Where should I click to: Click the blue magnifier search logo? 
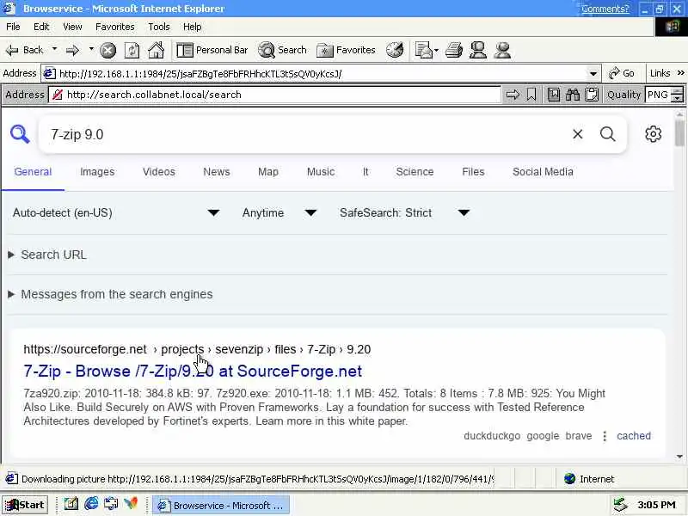click(20, 134)
